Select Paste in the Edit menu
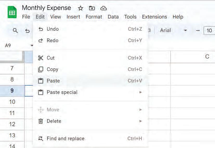The image size is (215, 148). (x=53, y=81)
